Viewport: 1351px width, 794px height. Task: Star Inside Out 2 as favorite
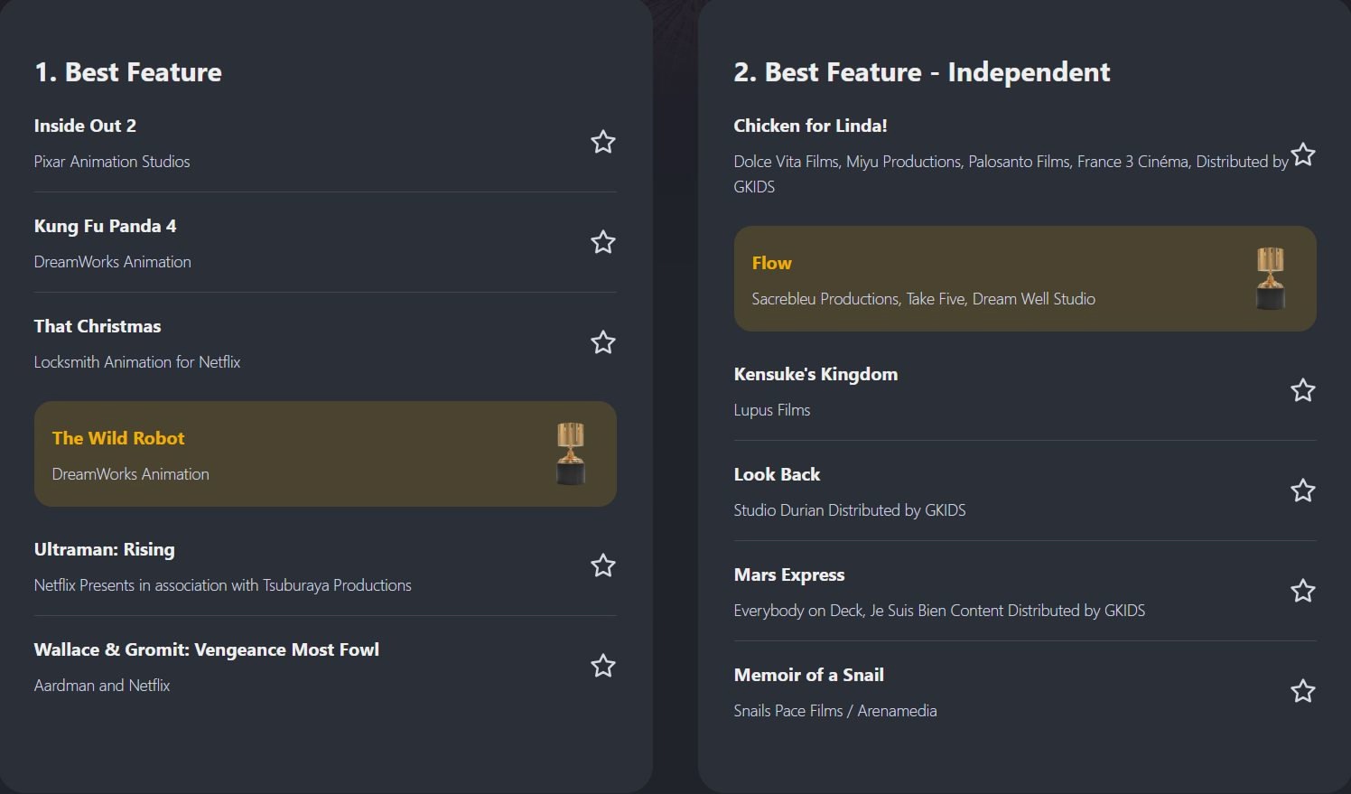[602, 142]
